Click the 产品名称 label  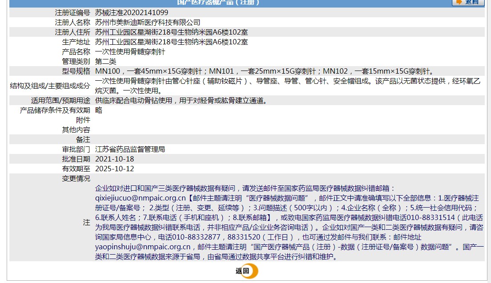76,51
